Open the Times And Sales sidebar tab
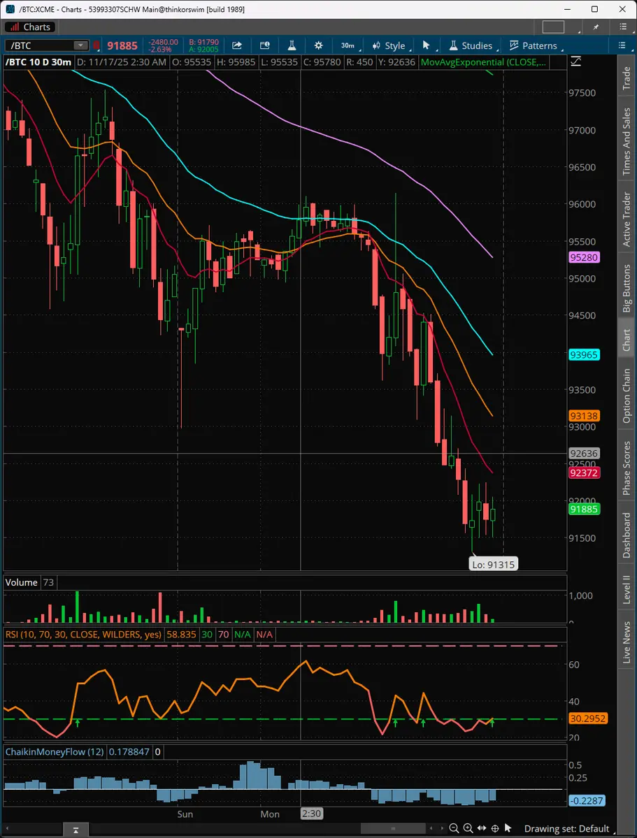 tap(627, 141)
